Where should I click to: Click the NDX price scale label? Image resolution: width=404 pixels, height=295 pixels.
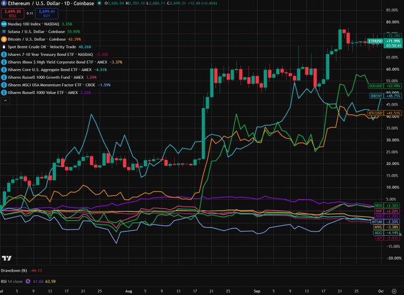click(378, 205)
